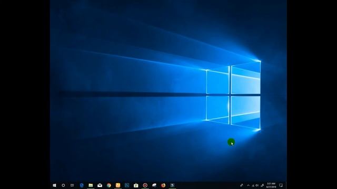Open the Mail app icon
Screen dimensions: 337x189
(100, 185)
